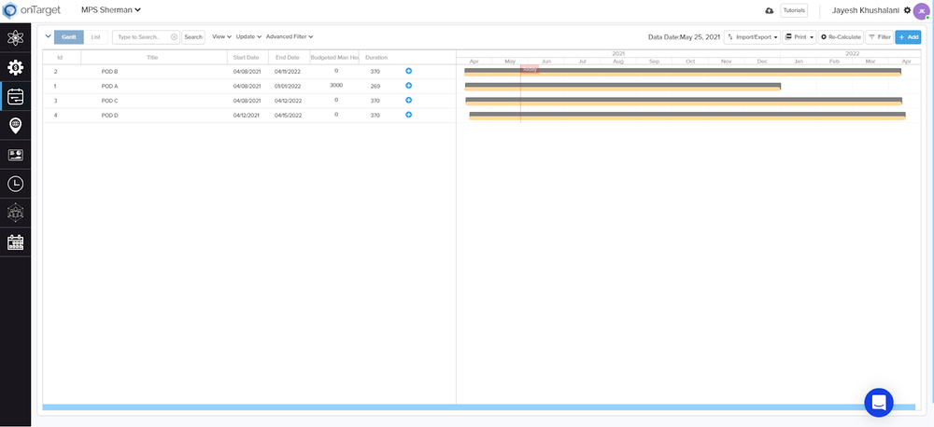Click the 3000 budgeted hours value
Viewport: 934px width, 427px height.
pos(336,85)
